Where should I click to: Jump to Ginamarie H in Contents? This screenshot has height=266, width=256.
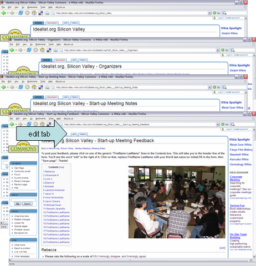pos(51,175)
